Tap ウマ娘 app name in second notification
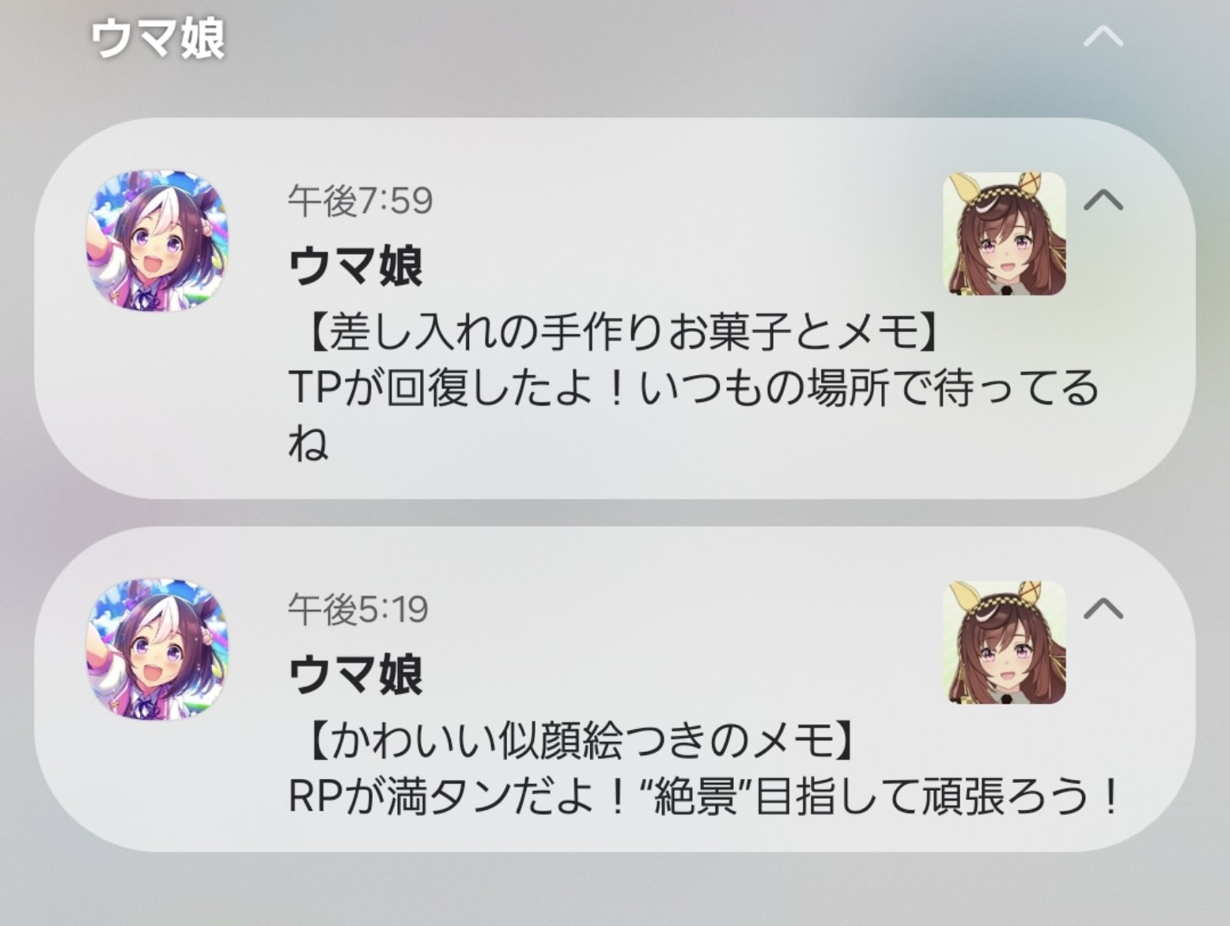 tap(356, 674)
